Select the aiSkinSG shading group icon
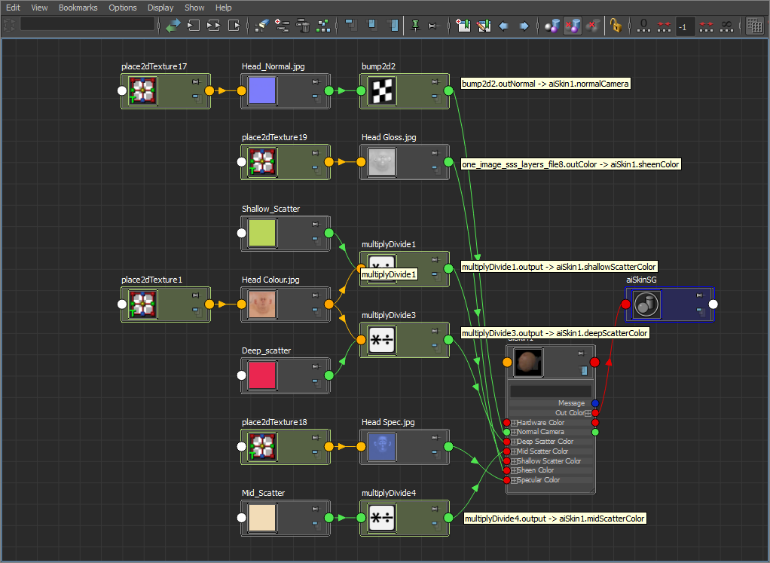 pos(646,304)
